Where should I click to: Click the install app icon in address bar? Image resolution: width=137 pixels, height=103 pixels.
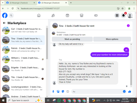[x=118, y=9]
